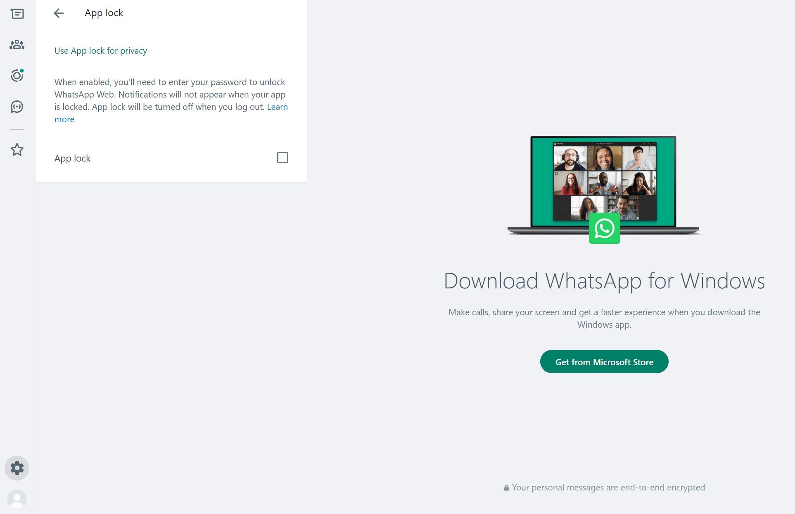
Task: Open the Status icon in sidebar
Action: click(17, 75)
